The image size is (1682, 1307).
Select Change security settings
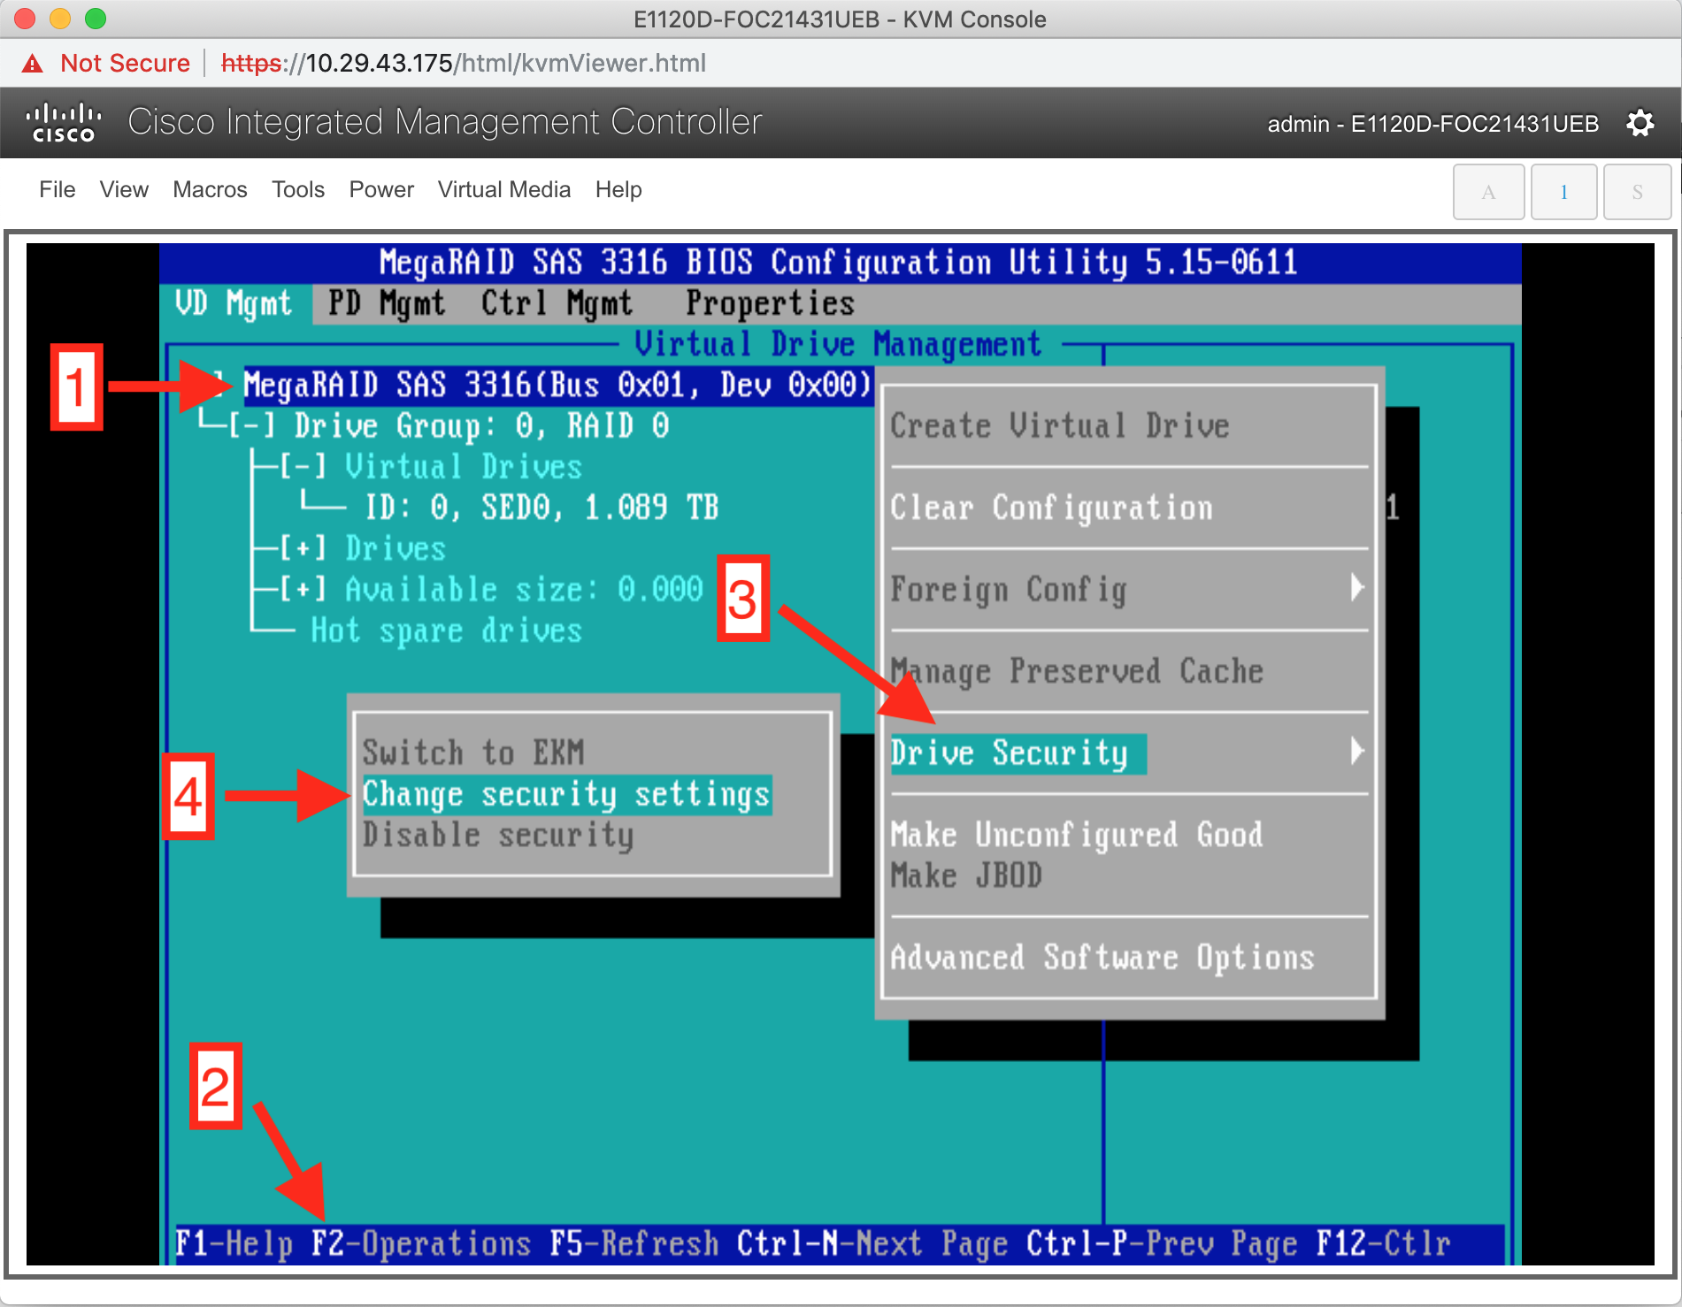tap(566, 793)
